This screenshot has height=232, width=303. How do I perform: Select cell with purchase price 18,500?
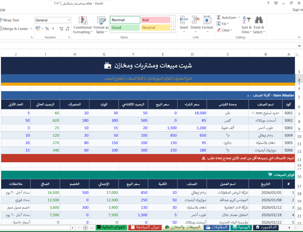(192, 113)
